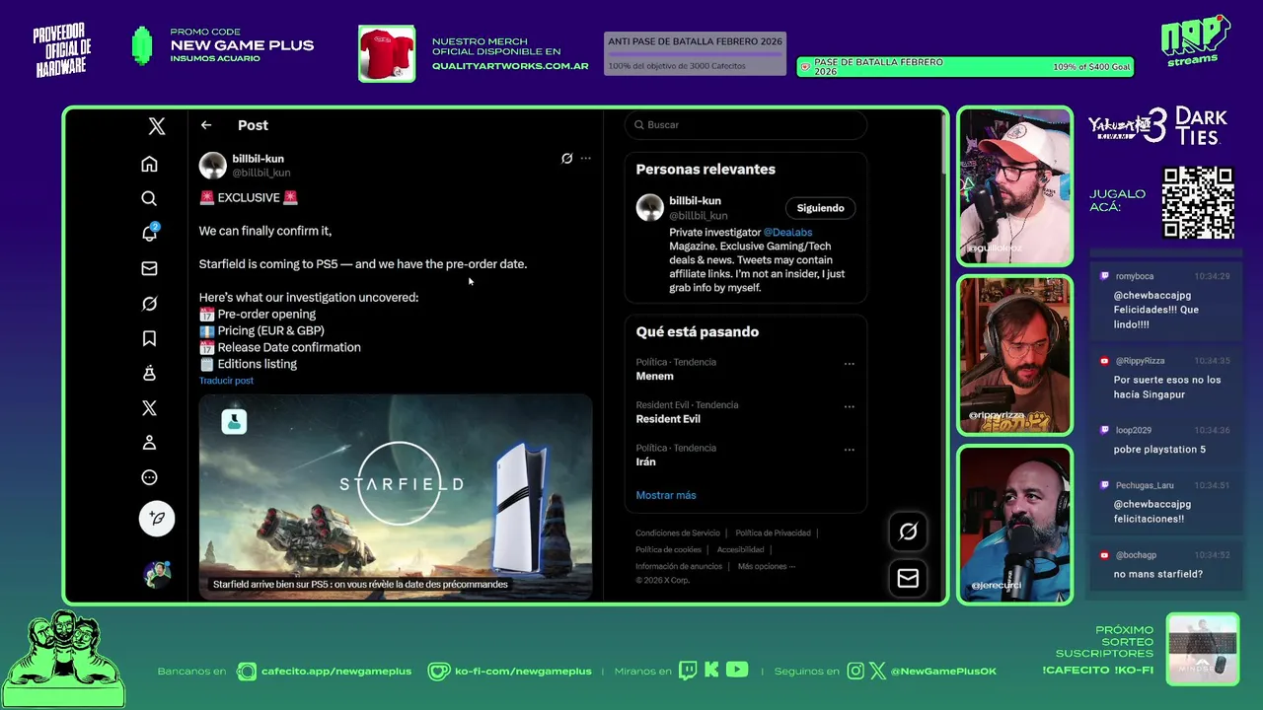1263x710 pixels.
Task: Click ko-fi.com/newgameplus text
Action: [523, 672]
